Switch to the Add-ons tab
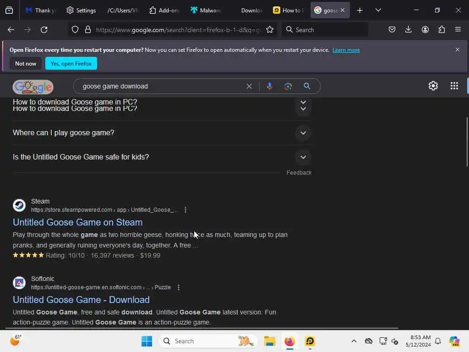 (164, 11)
